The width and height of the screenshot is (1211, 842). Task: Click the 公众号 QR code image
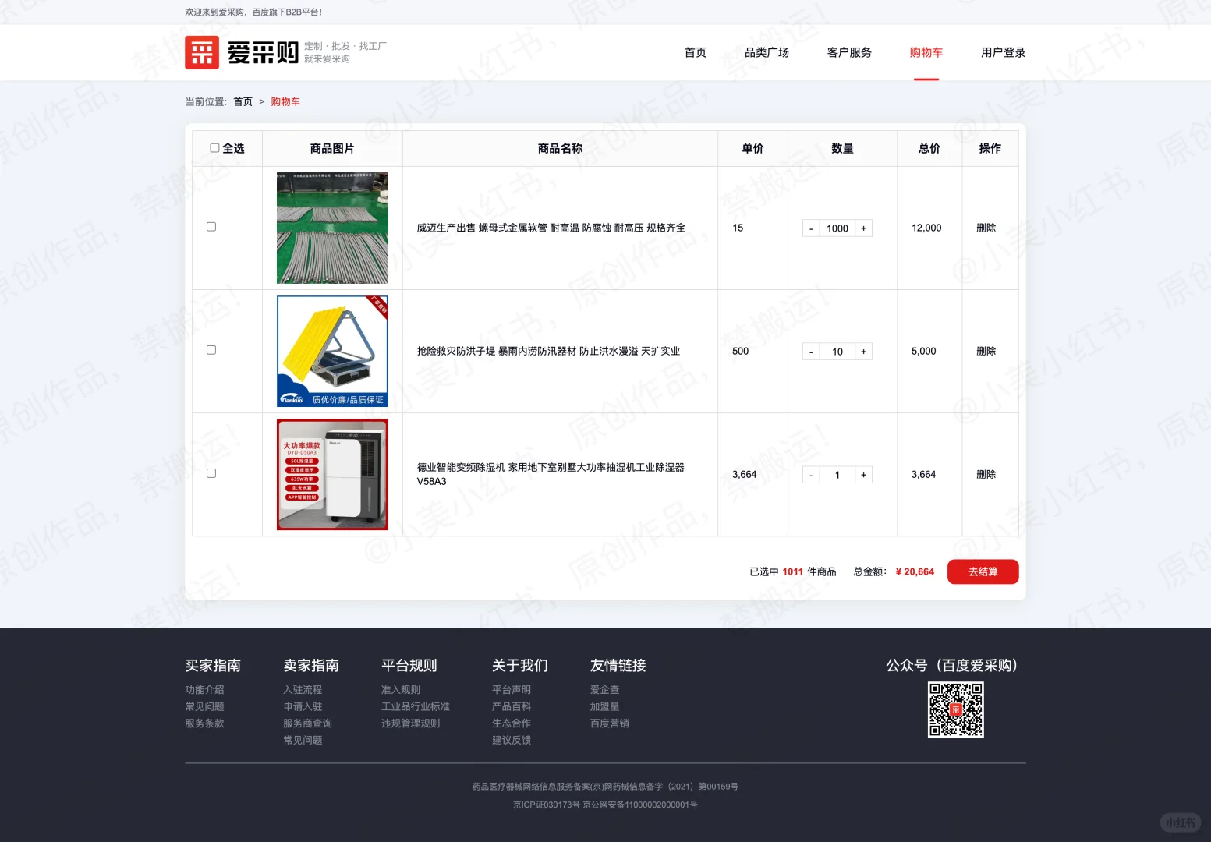coord(955,709)
